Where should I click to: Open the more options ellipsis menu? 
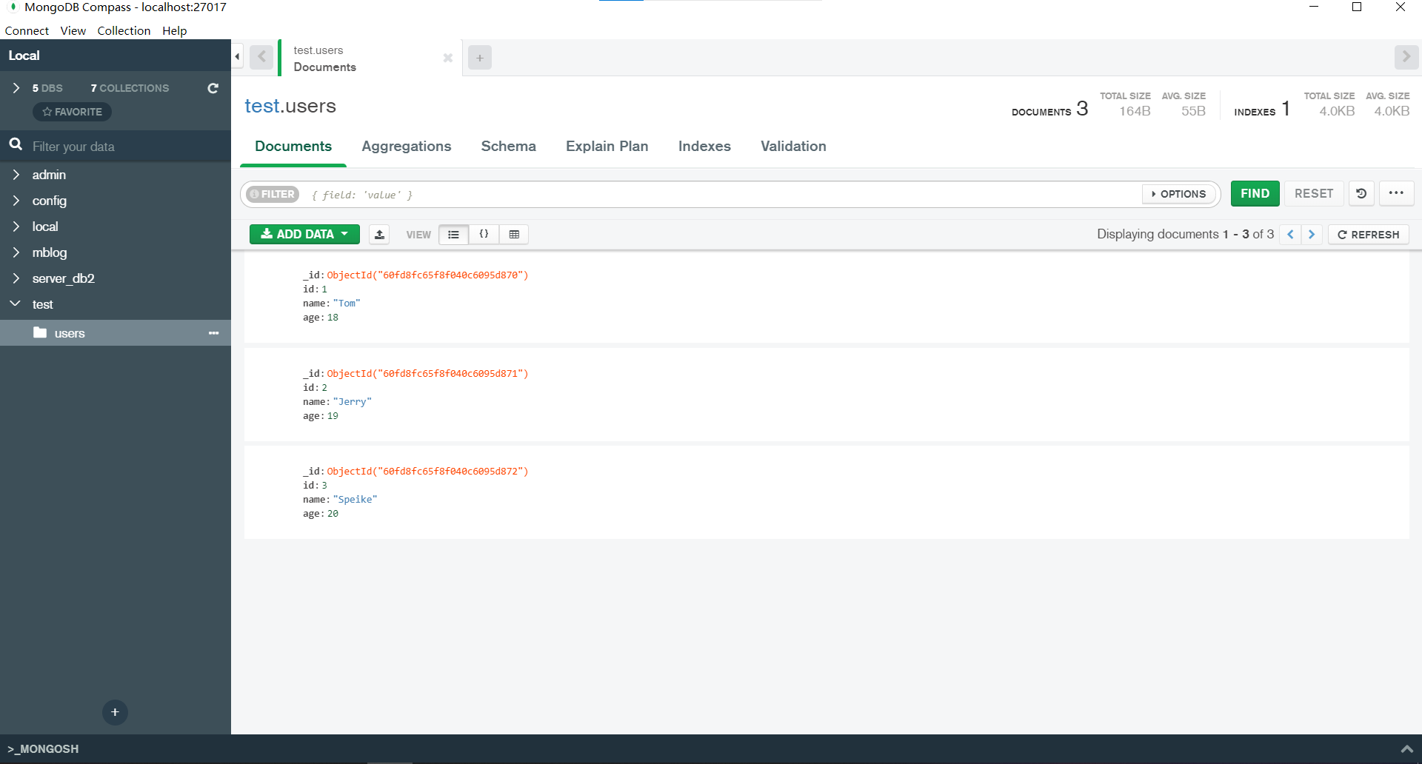click(x=1396, y=193)
